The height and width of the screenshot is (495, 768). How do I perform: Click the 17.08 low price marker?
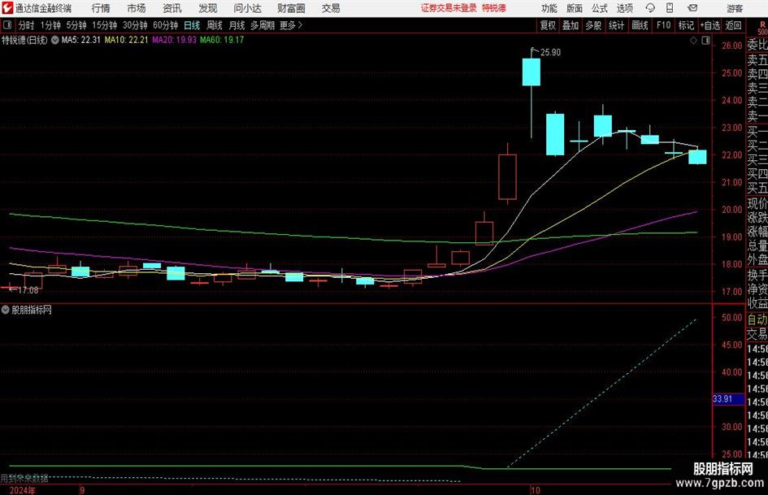[28, 290]
